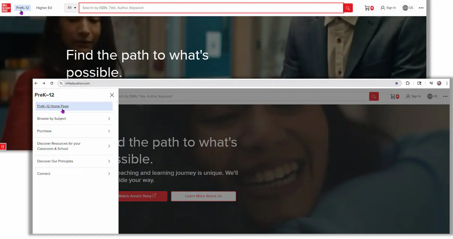Open the media controls icon in browser toolbar
This screenshot has width=453, height=239.
(431, 83)
